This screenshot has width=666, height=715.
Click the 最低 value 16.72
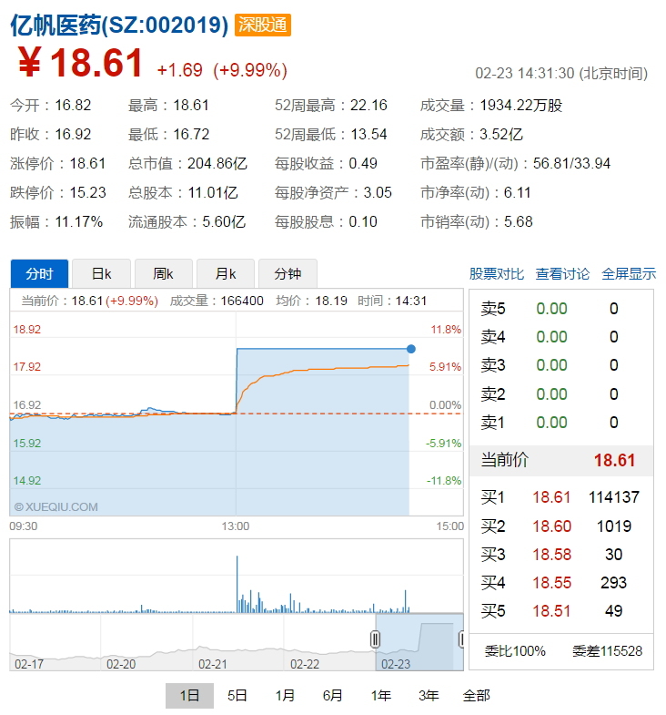coord(191,135)
